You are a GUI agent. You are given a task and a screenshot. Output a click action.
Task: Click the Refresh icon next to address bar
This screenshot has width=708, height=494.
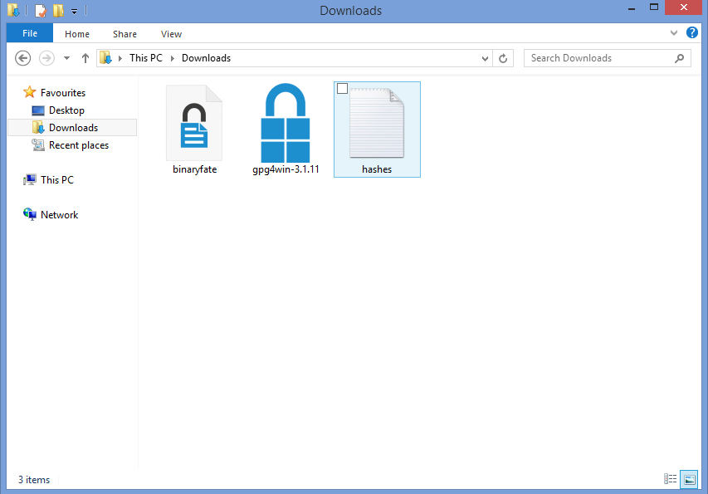point(505,58)
